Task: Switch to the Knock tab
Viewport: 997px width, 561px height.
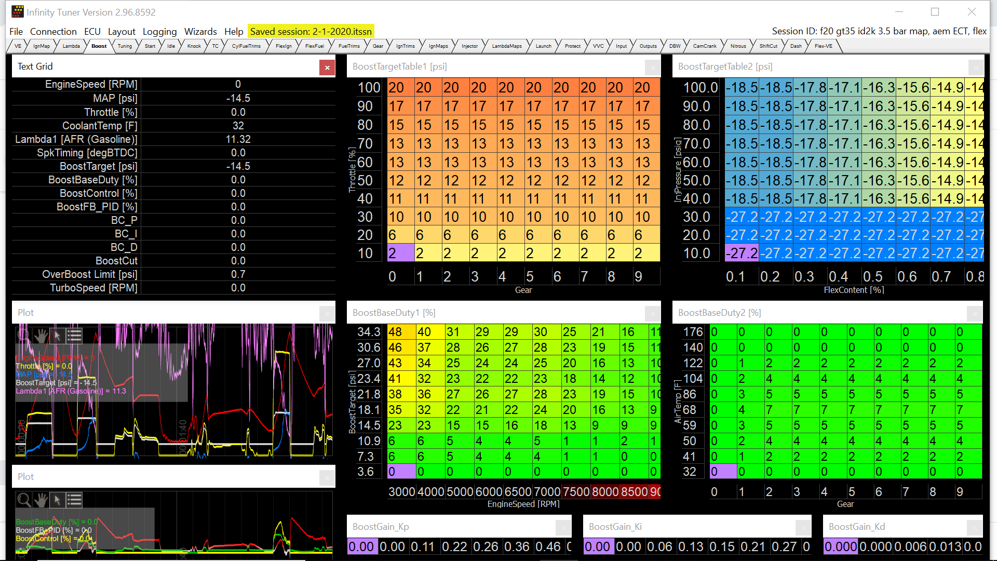Action: (x=194, y=46)
